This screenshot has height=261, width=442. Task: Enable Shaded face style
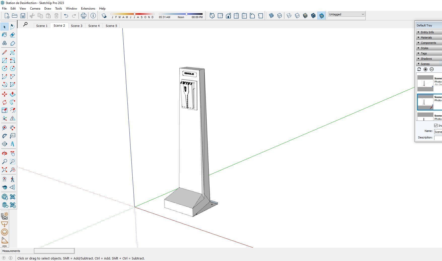[x=305, y=16]
